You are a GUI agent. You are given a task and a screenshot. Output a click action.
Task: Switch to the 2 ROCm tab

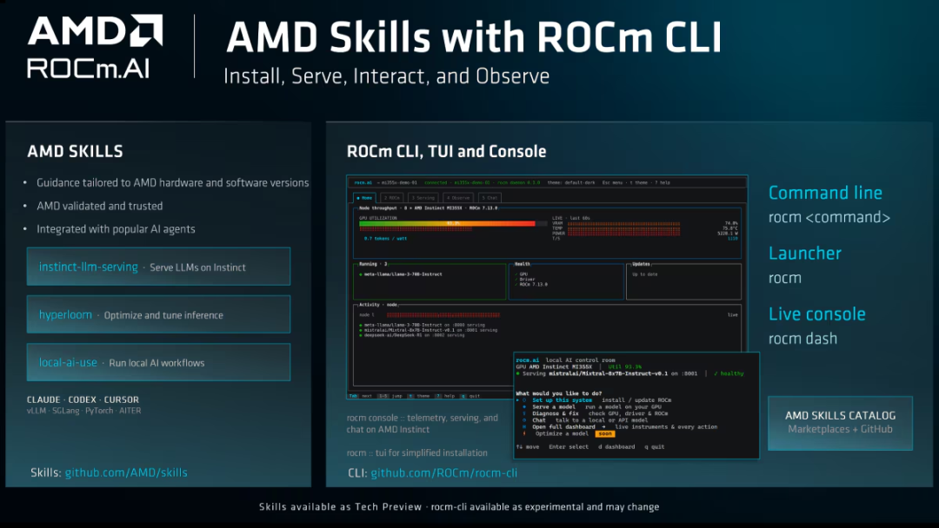point(392,198)
